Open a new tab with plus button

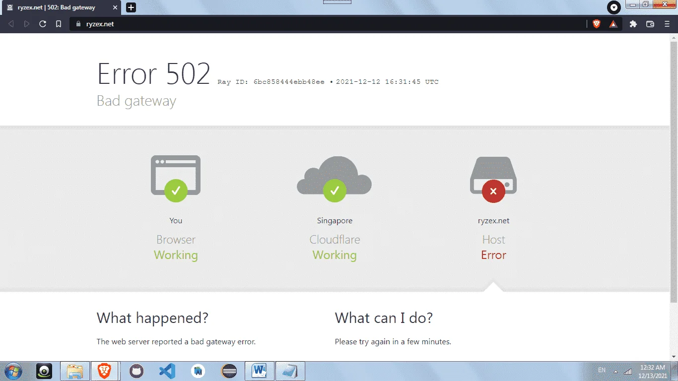[x=131, y=7]
